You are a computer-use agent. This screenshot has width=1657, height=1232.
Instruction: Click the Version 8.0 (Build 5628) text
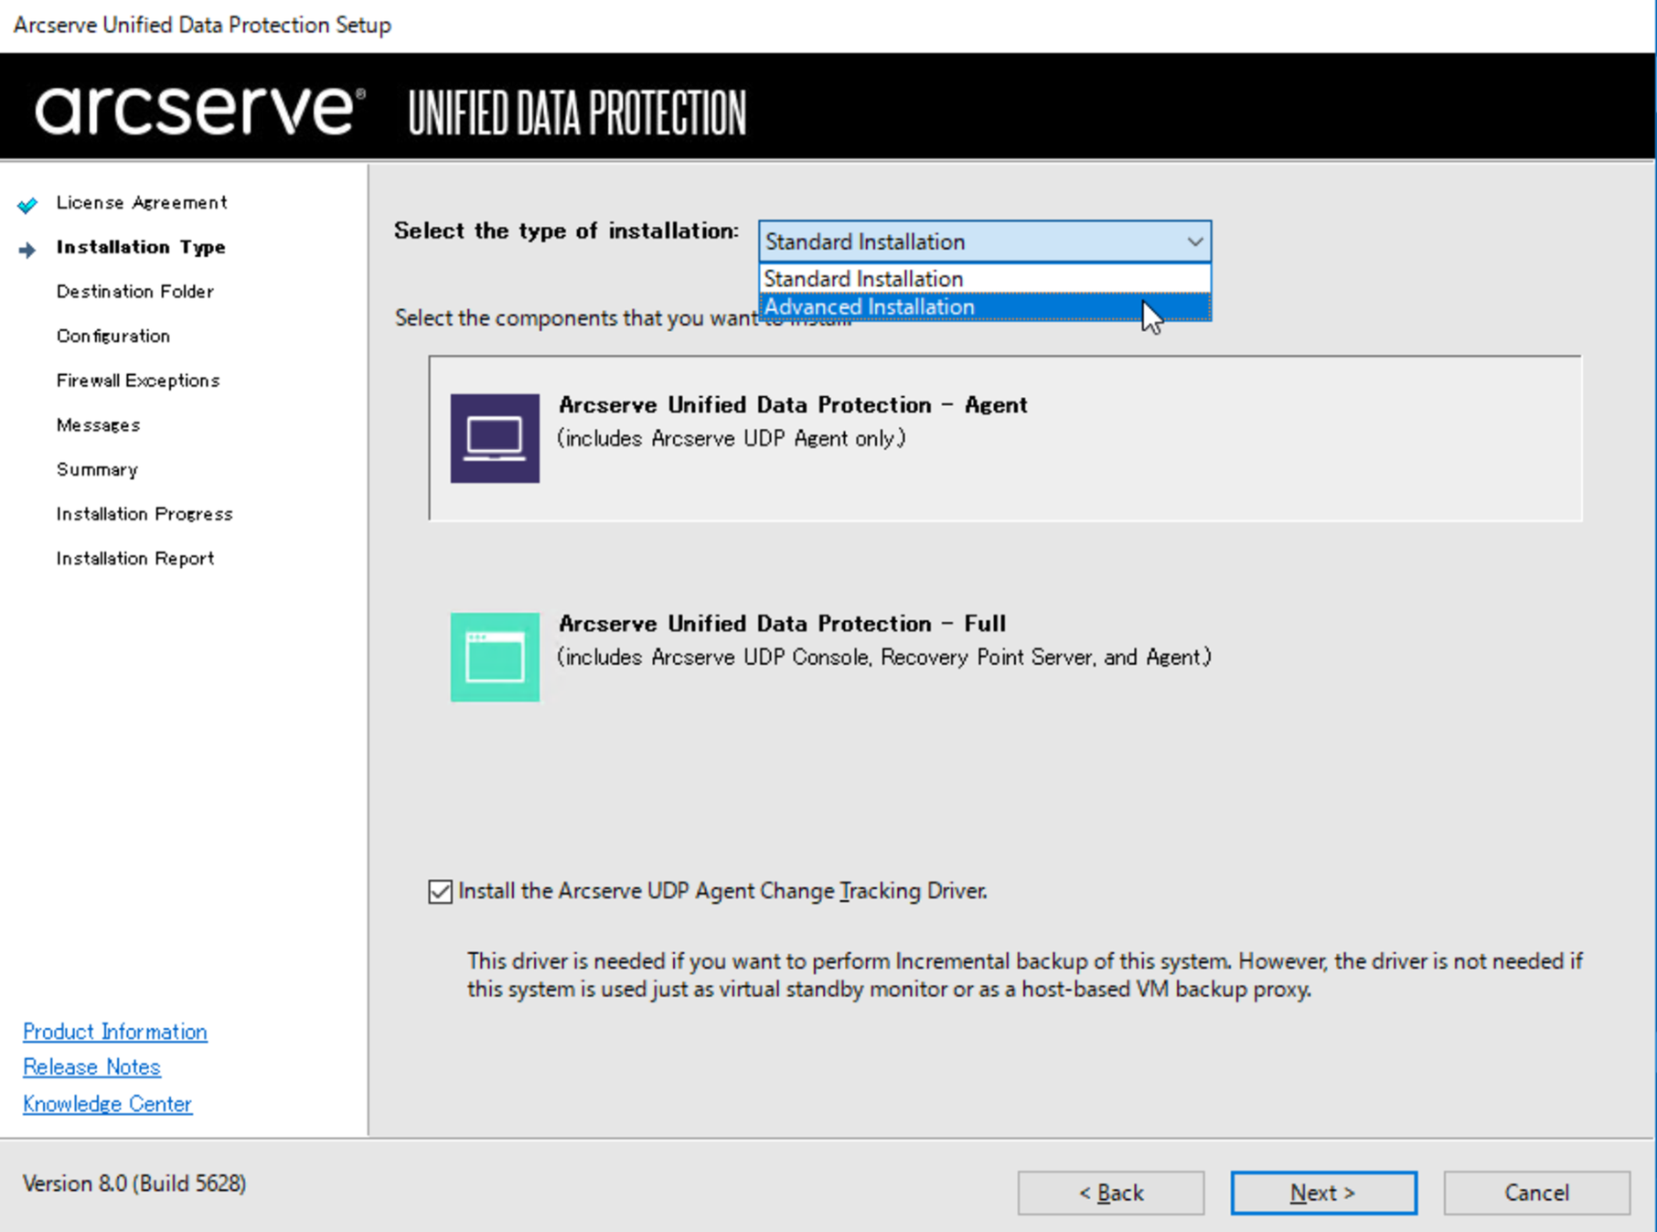click(x=134, y=1184)
